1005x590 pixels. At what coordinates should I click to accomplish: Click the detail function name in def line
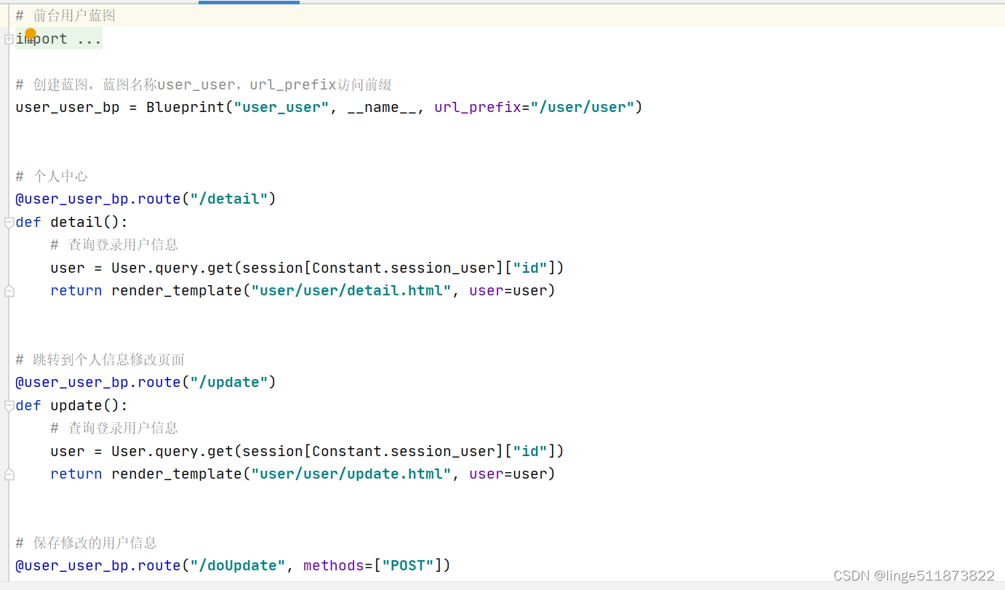76,222
